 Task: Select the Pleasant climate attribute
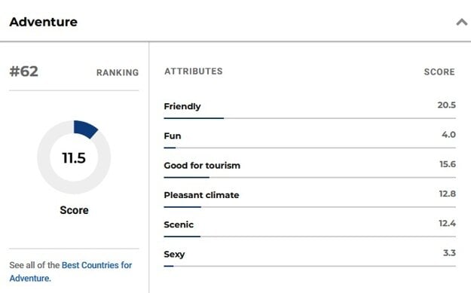(201, 195)
